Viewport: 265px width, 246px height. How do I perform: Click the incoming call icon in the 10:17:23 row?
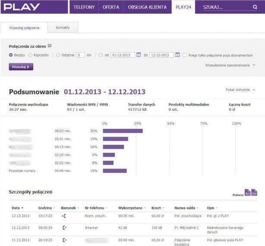pyautogui.click(x=64, y=216)
